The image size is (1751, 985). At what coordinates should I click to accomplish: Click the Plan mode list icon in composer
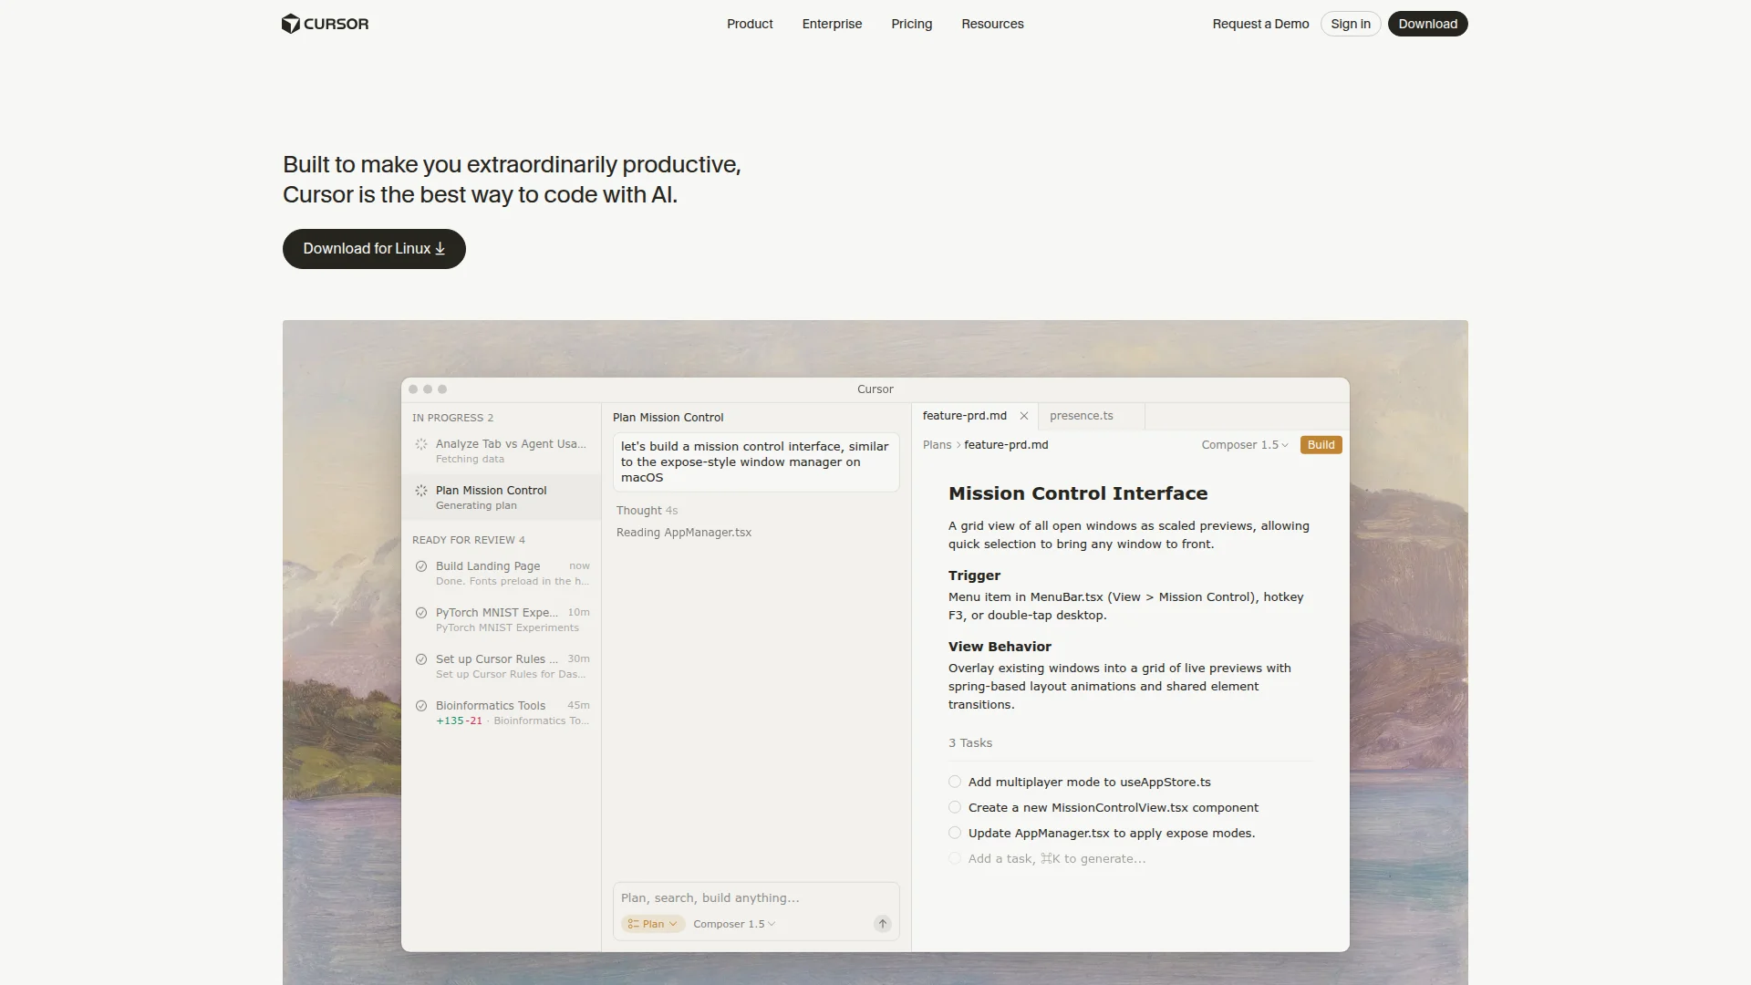(636, 924)
